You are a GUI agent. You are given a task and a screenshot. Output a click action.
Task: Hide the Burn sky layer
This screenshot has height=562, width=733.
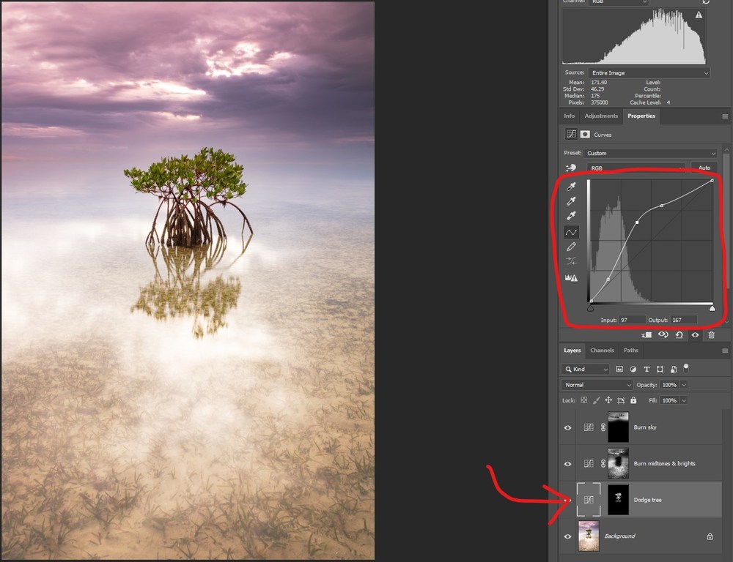coord(567,427)
